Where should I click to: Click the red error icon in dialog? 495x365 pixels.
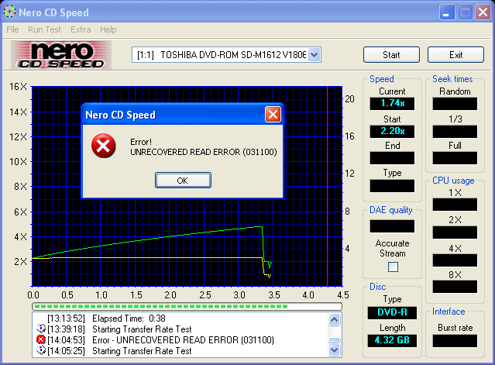(101, 144)
